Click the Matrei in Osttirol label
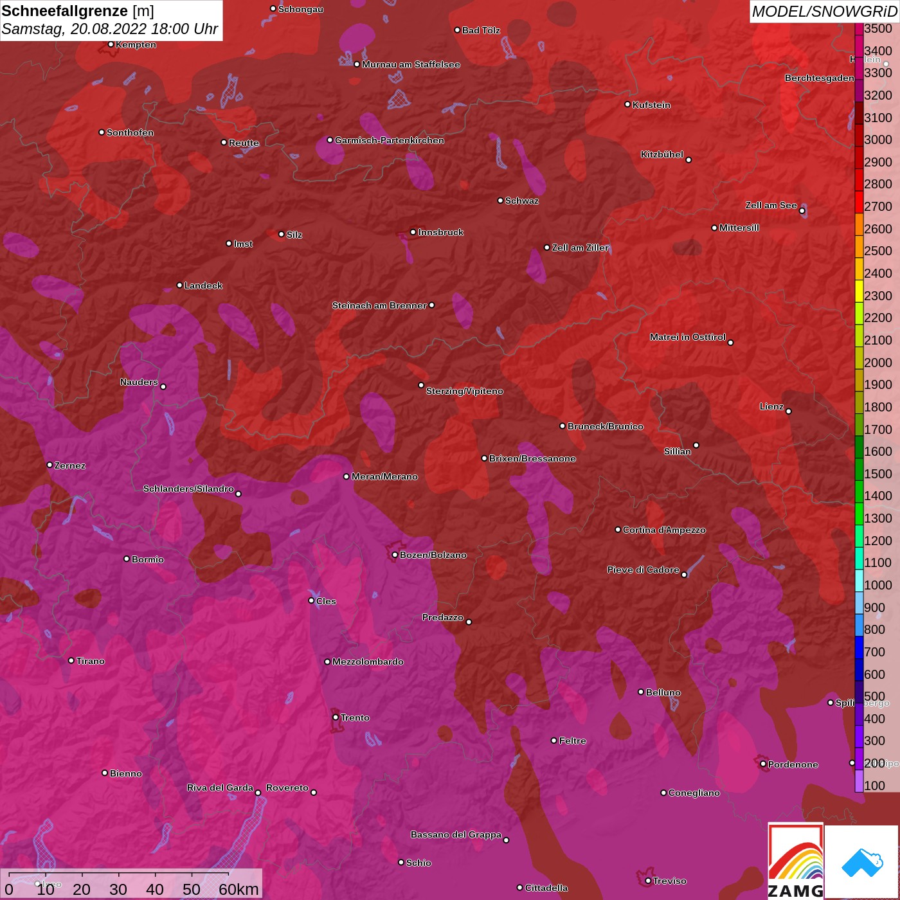Viewport: 900px width, 900px height. pyautogui.click(x=687, y=337)
